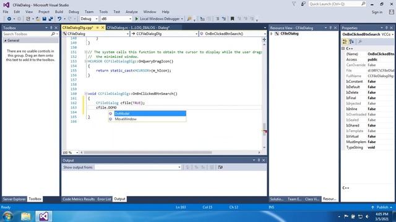Click auto-hide pin on Output panel
The image size is (396, 222).
259,160
